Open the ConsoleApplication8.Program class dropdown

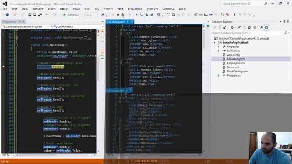point(27,26)
